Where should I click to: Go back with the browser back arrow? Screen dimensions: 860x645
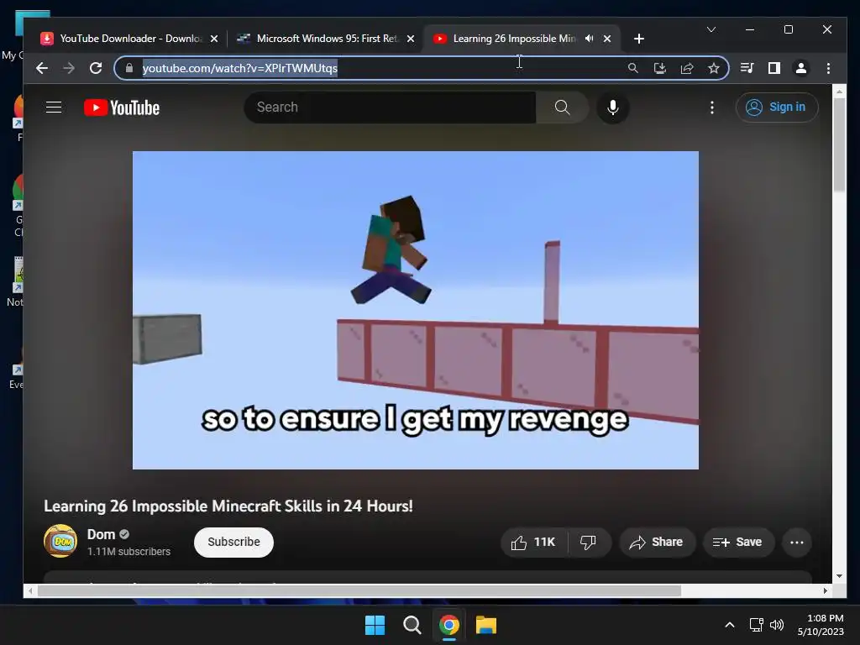[42, 68]
